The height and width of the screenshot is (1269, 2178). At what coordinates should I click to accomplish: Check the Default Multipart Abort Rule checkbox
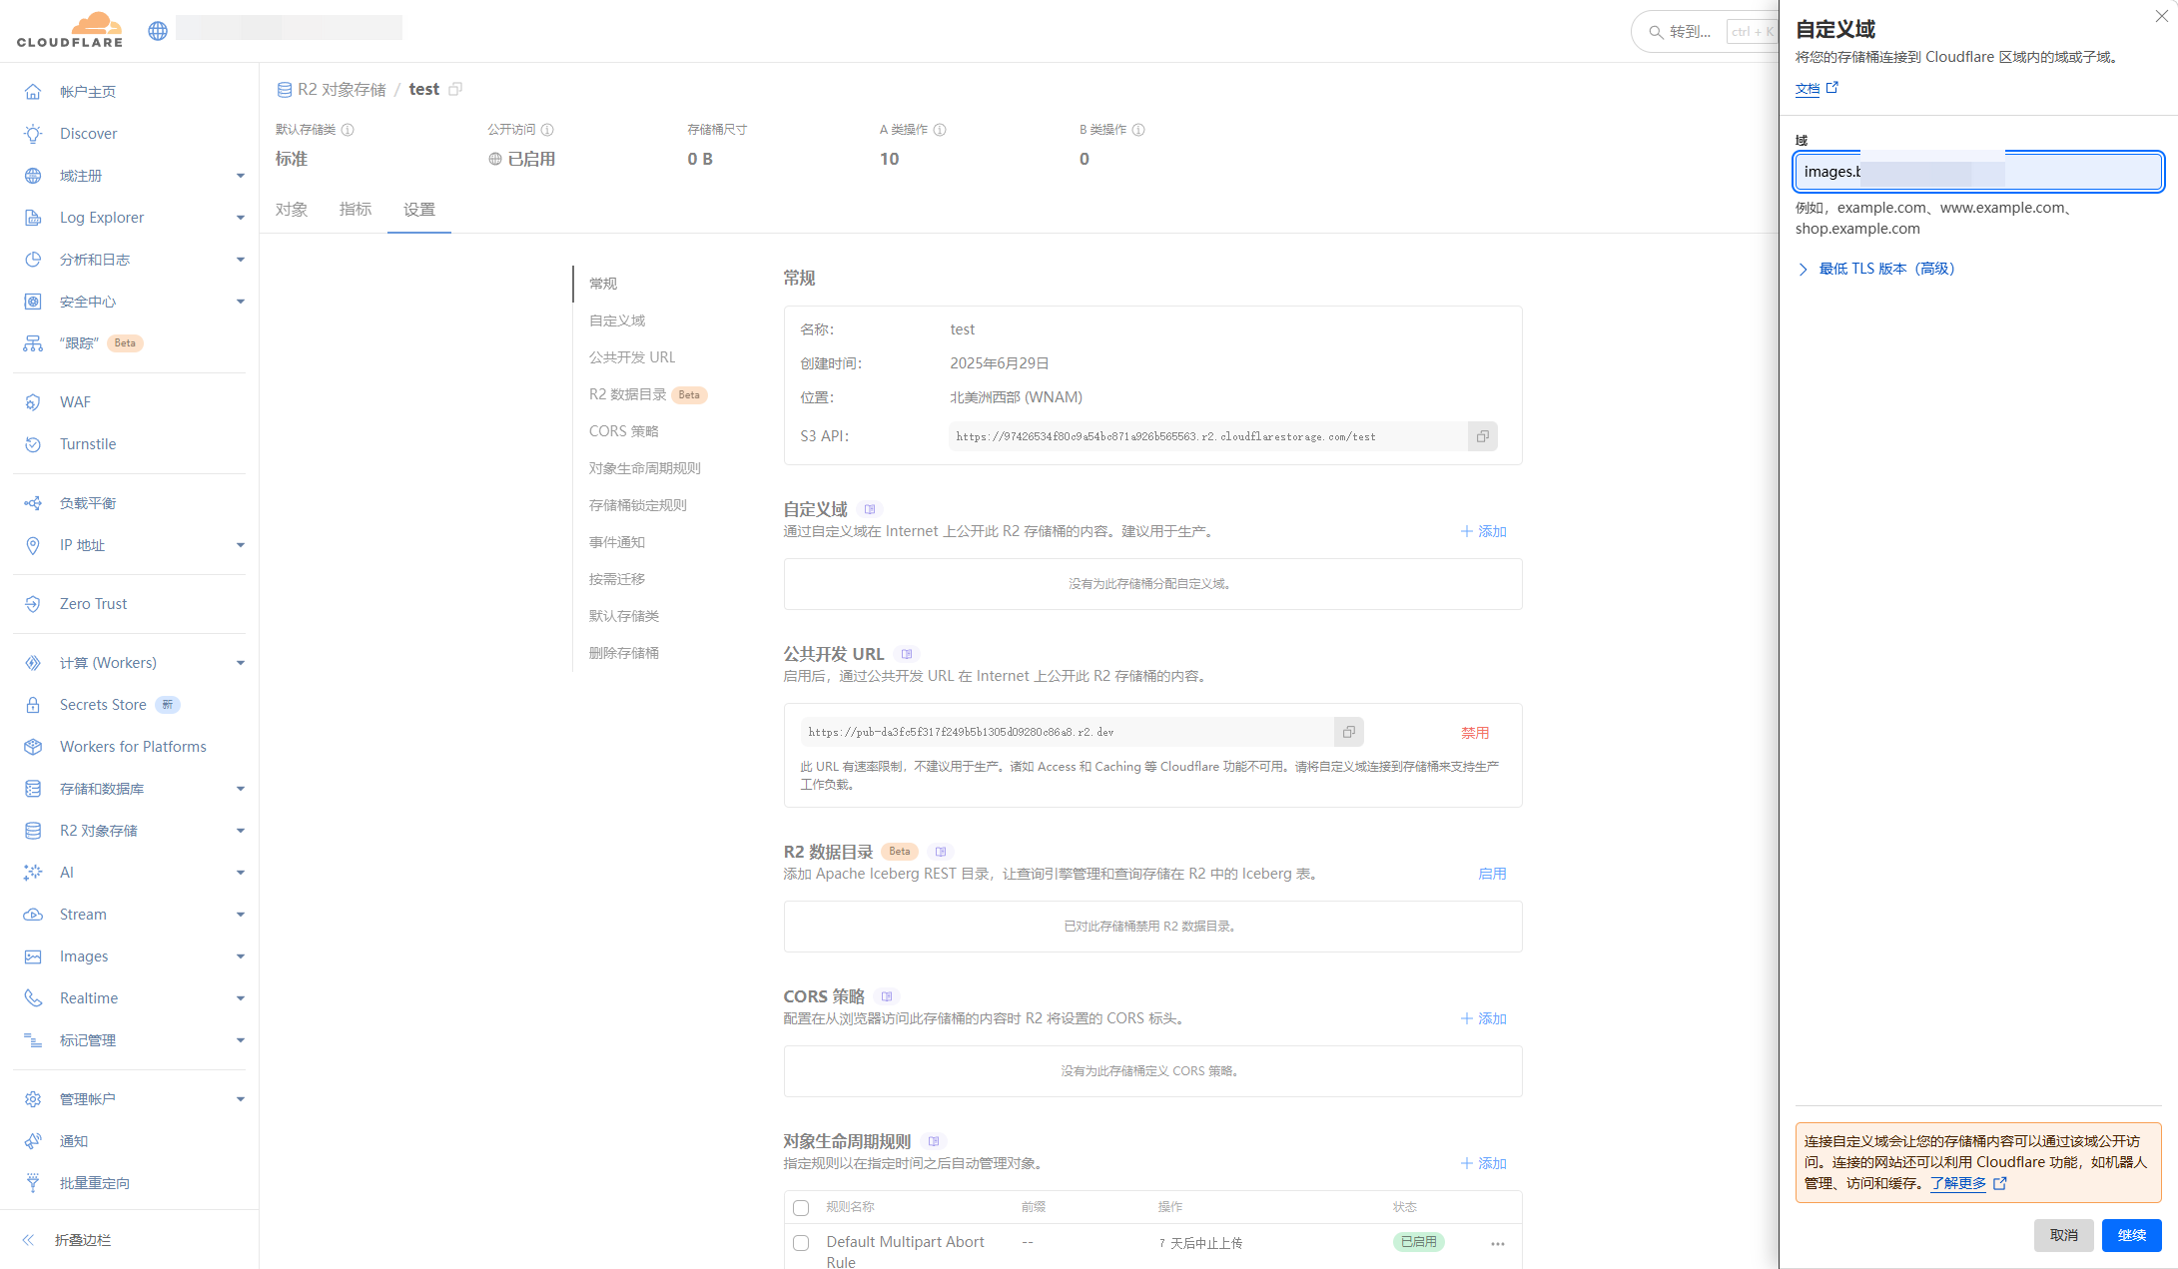(801, 1243)
